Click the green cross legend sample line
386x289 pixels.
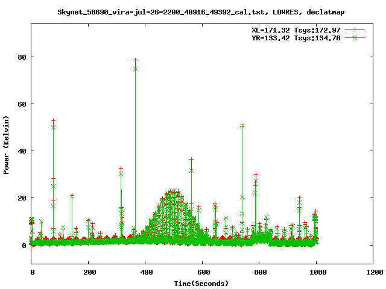(x=355, y=37)
